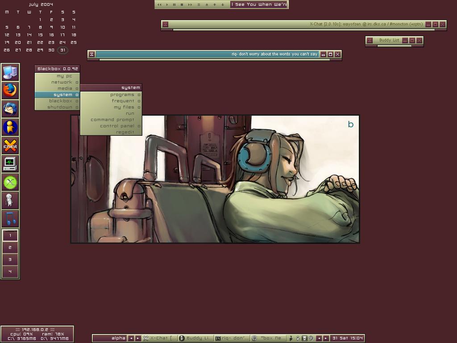Switch to workspace 3 in pager
This screenshot has height=343, width=457.
pyautogui.click(x=10, y=259)
